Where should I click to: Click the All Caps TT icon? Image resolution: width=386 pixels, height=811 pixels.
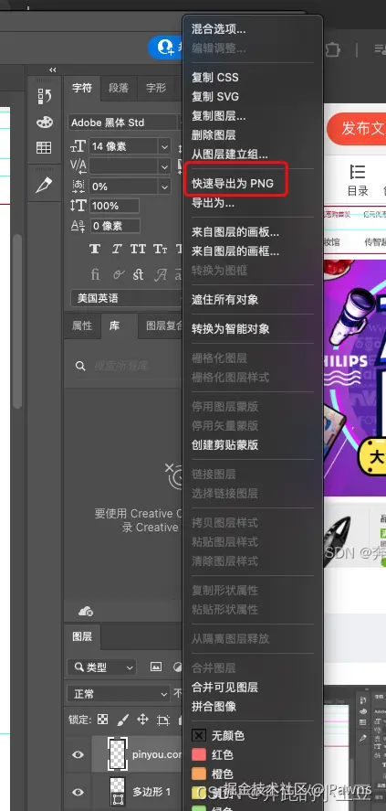coord(138,250)
